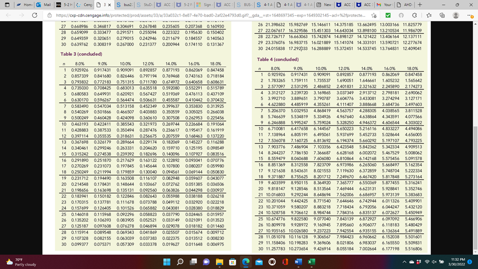Open the weather widget showing 70°F
Image resolution: width=478 pixels, height=269 pixels.
[22, 262]
